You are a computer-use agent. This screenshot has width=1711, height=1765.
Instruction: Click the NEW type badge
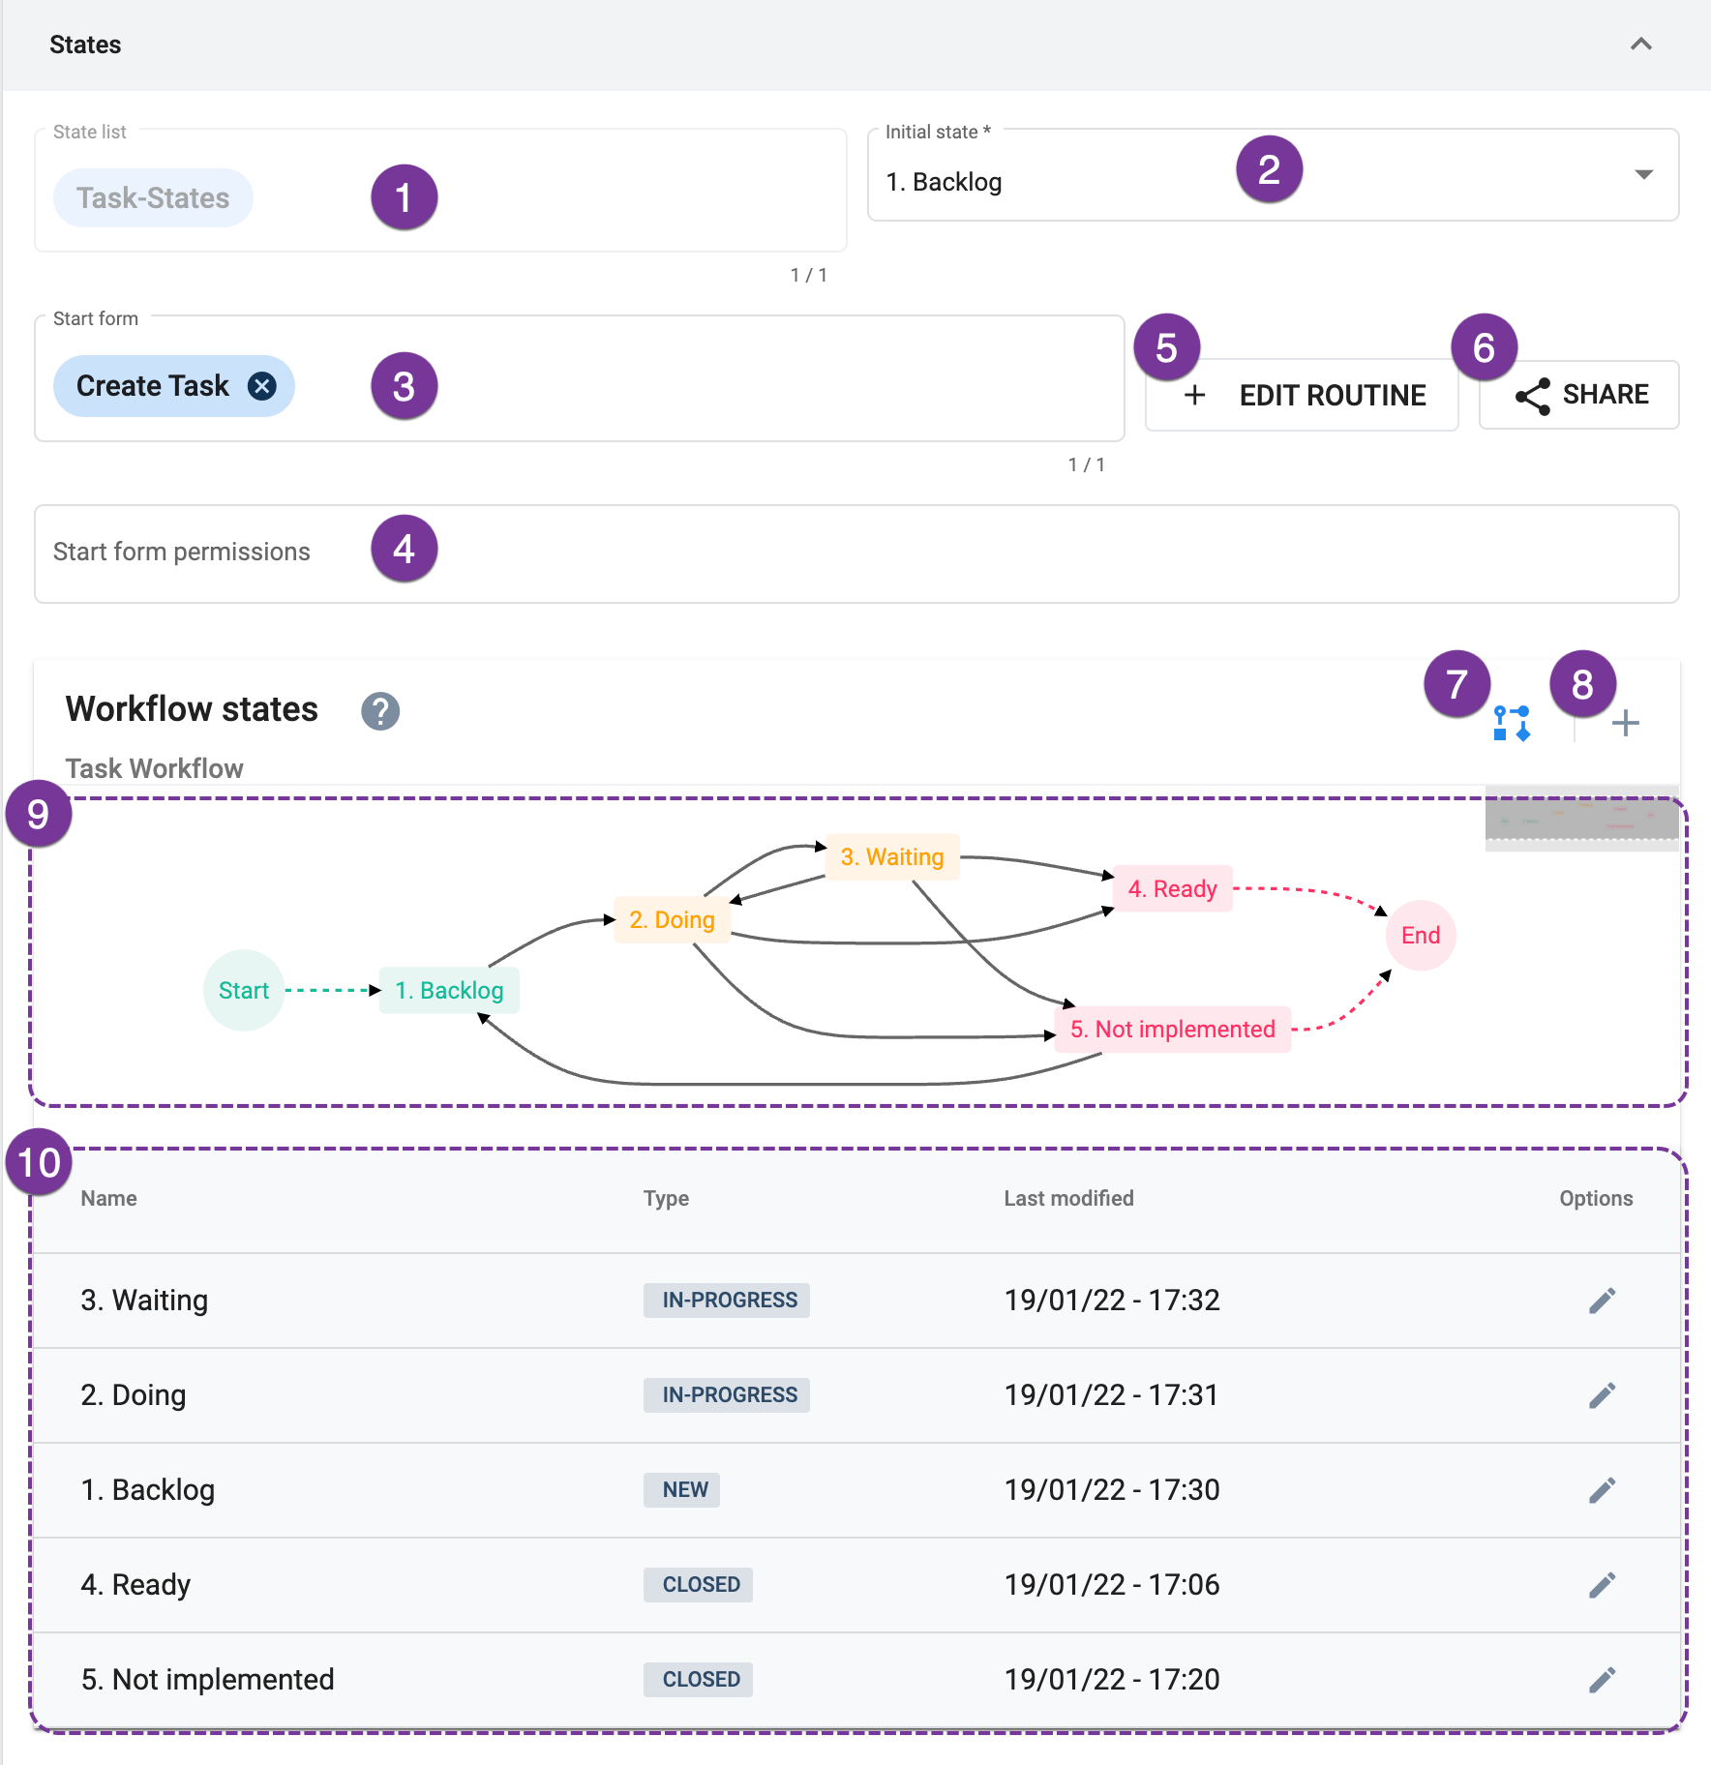coord(682,1490)
